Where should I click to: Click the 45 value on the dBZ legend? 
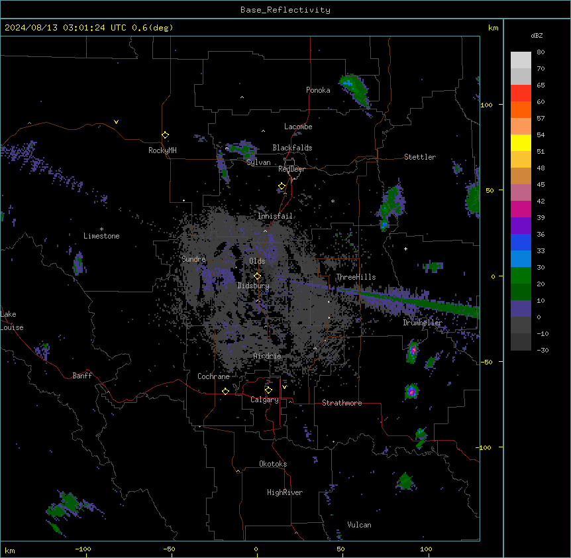pyautogui.click(x=541, y=185)
